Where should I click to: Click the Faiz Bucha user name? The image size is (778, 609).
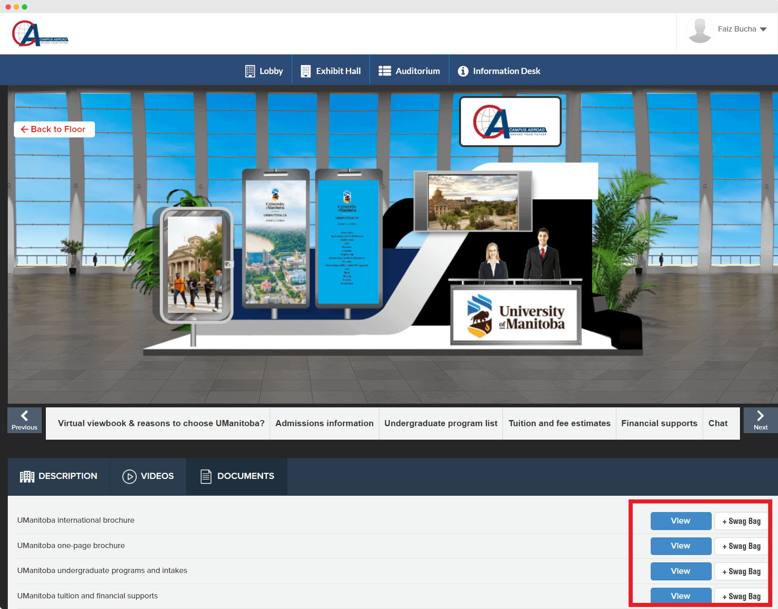click(x=737, y=29)
